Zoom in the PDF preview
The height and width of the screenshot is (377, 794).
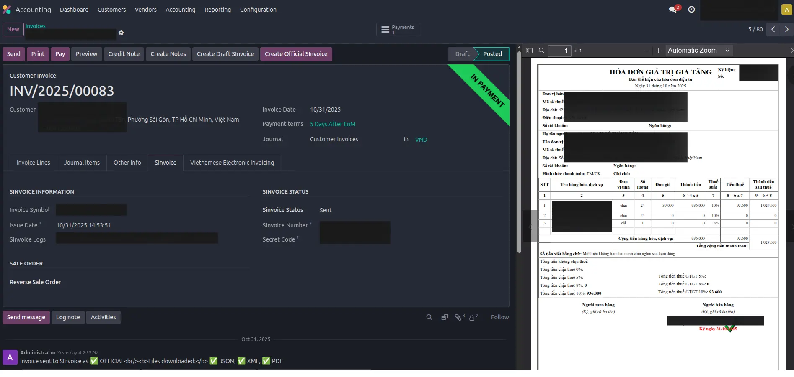(658, 51)
